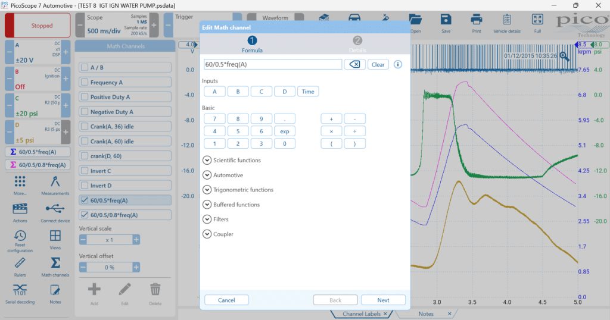Expand the Filters section
Image resolution: width=610 pixels, height=320 pixels.
tap(207, 219)
